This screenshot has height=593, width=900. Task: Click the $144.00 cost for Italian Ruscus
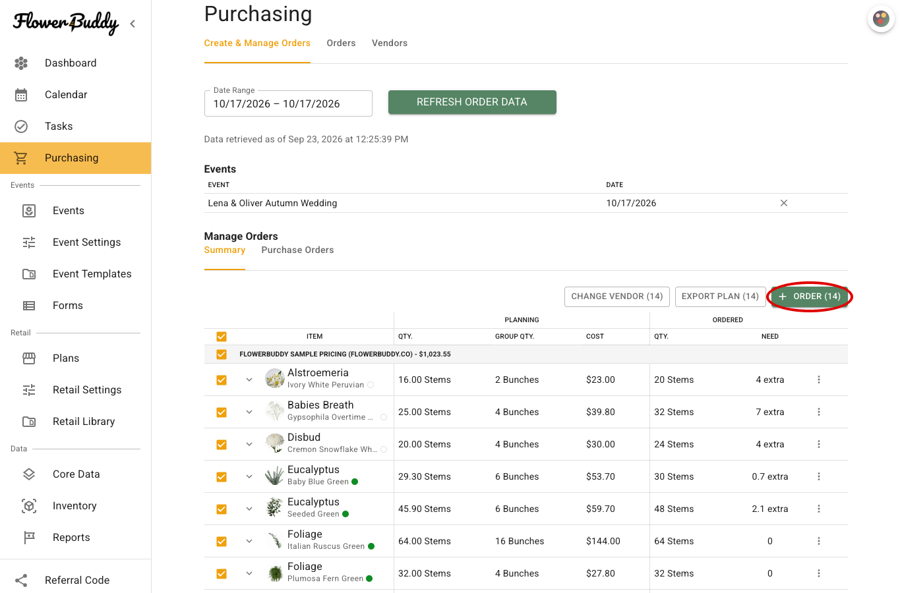pos(603,541)
